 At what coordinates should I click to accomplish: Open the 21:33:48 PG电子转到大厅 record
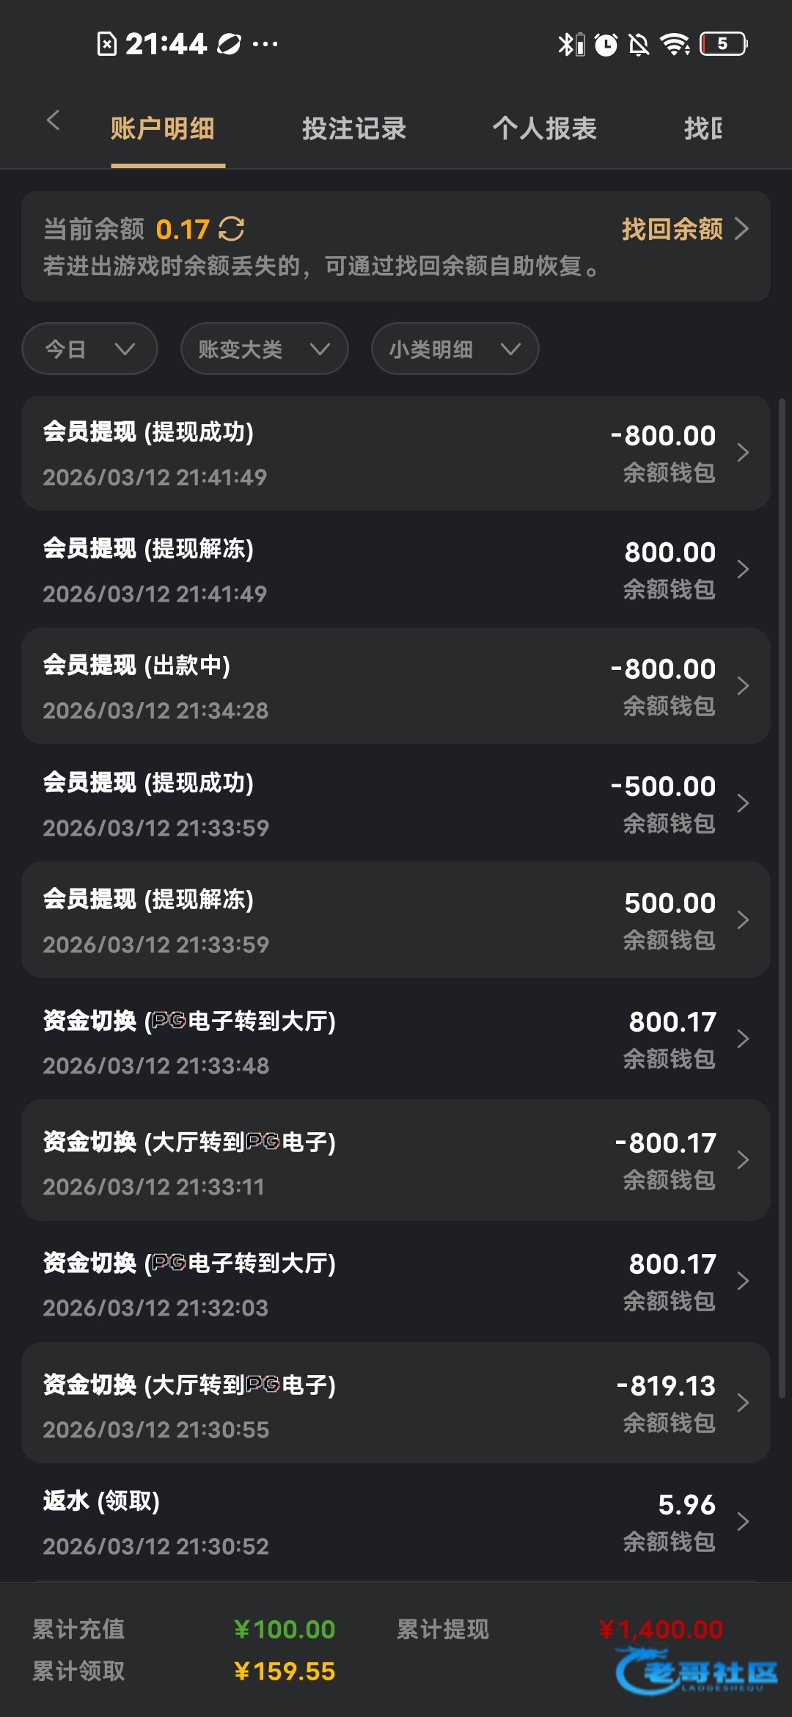point(396,1040)
